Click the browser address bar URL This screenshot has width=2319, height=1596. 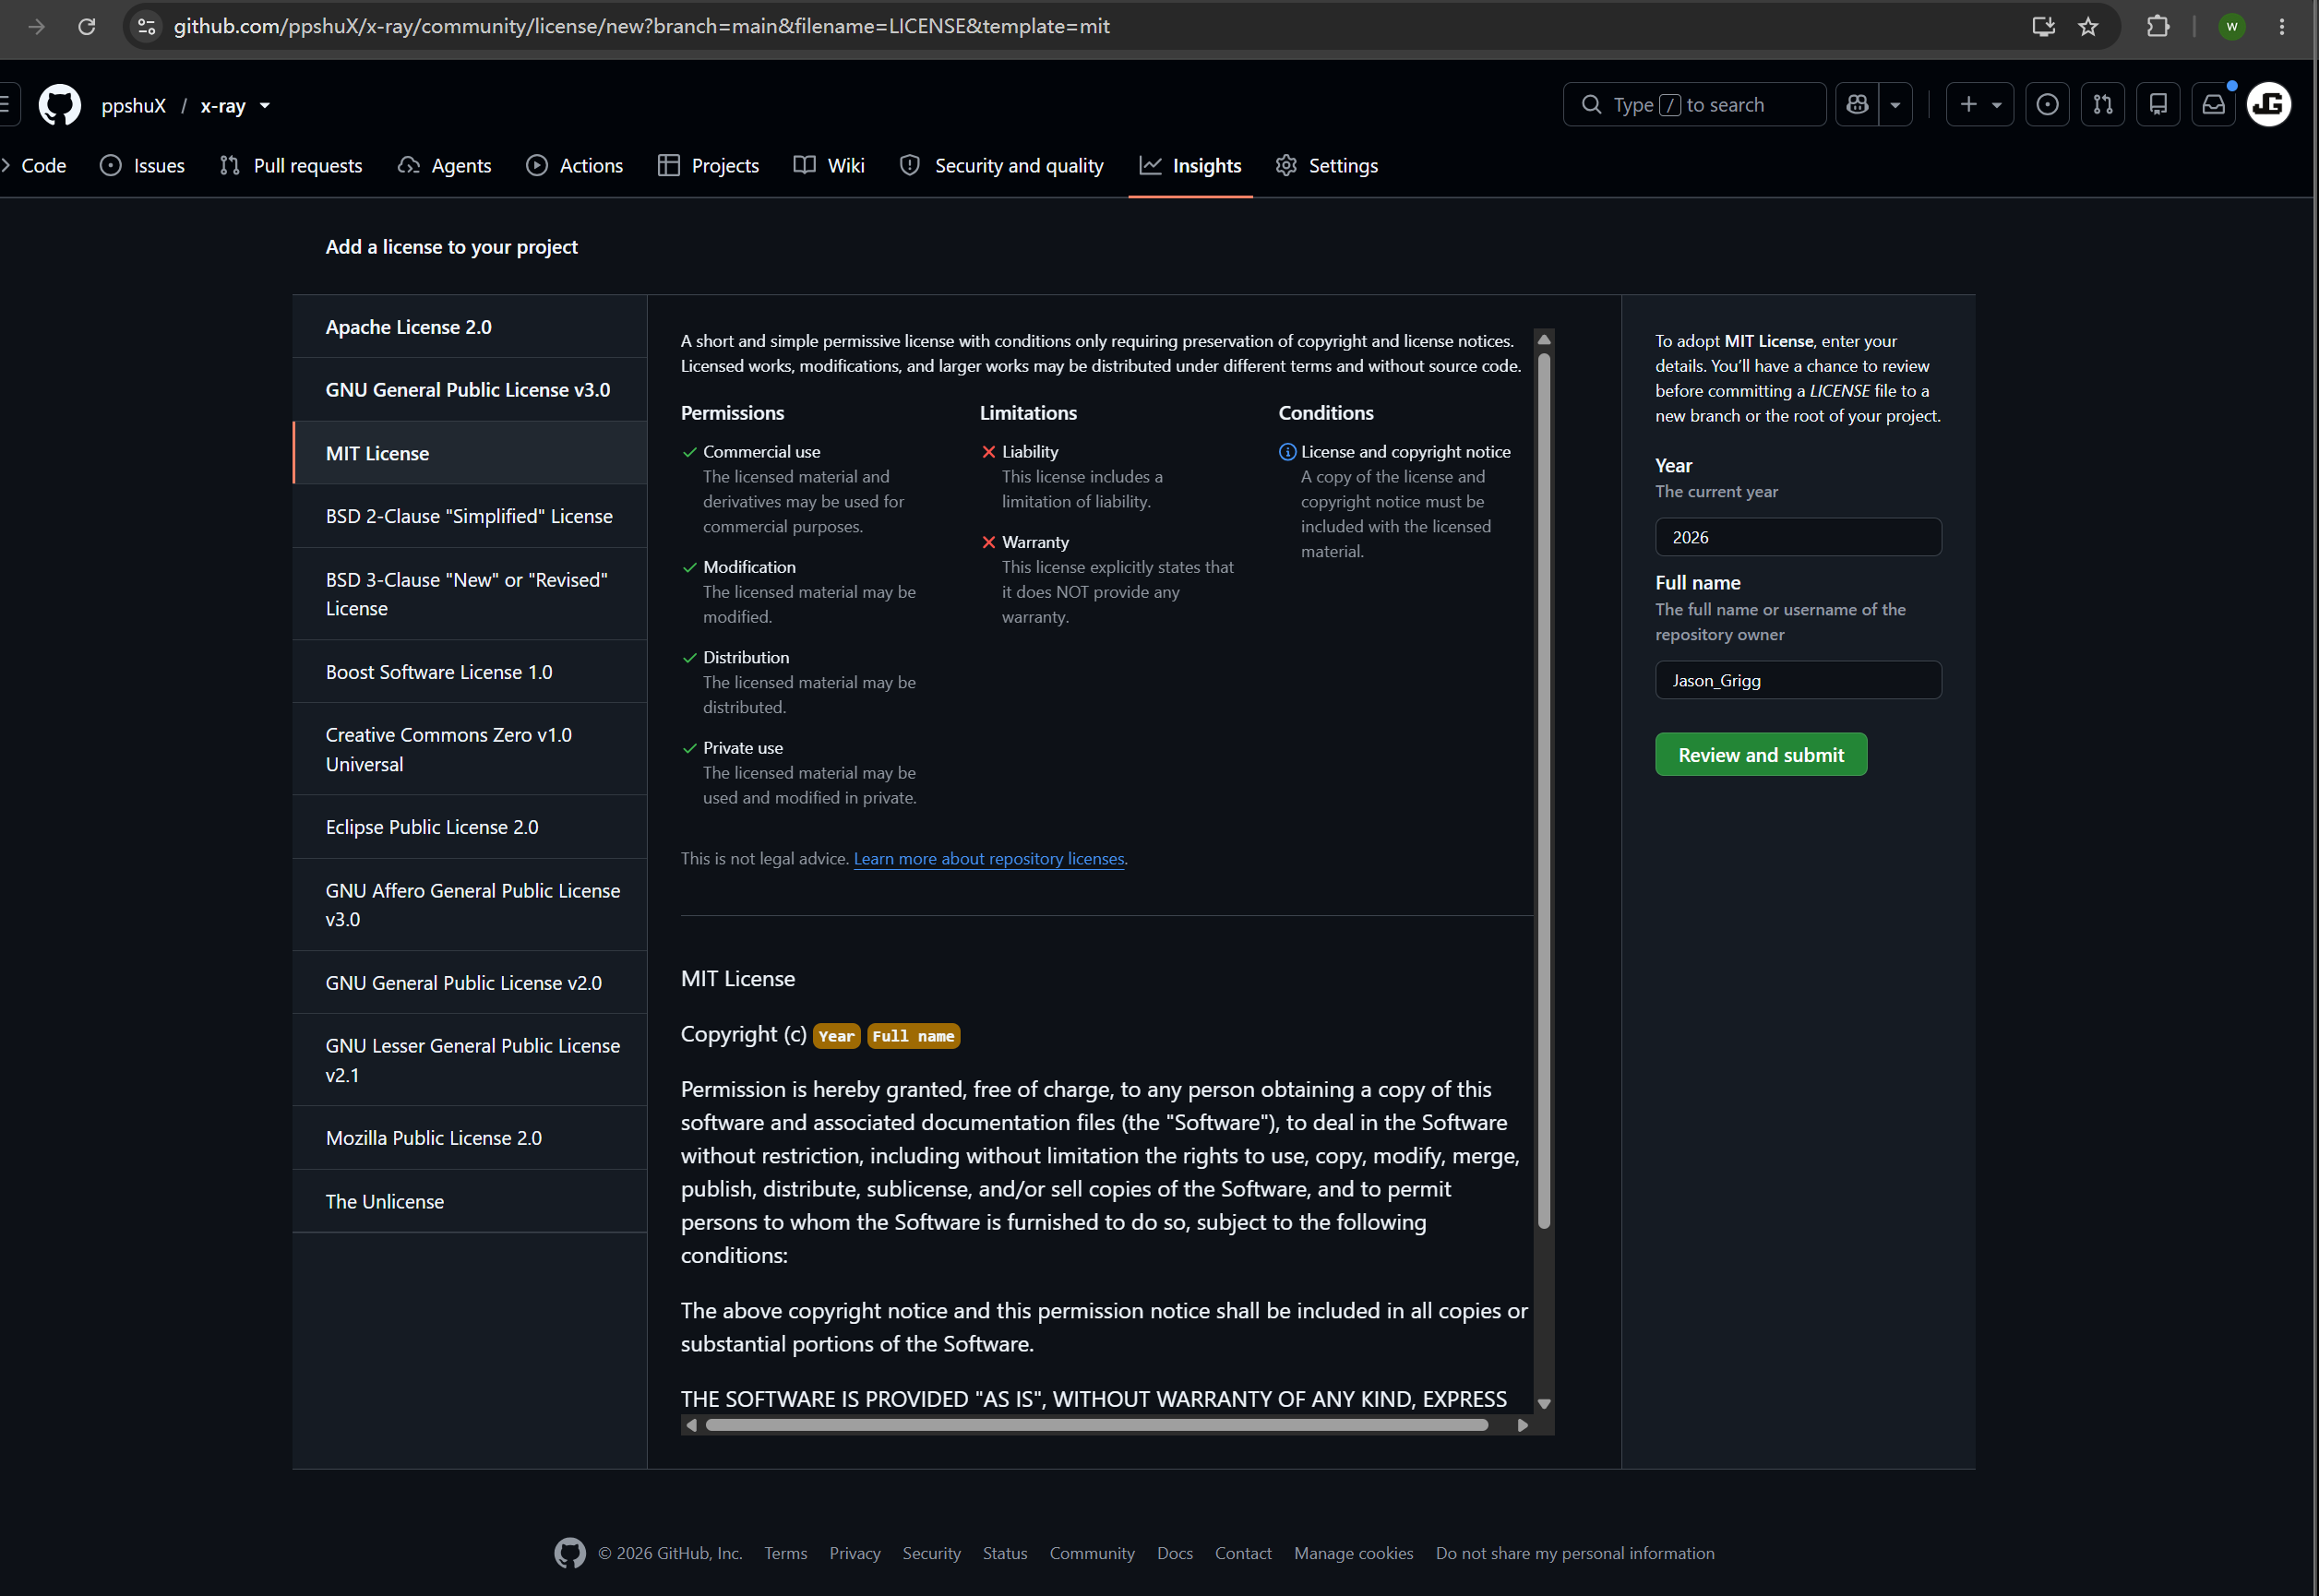[641, 27]
